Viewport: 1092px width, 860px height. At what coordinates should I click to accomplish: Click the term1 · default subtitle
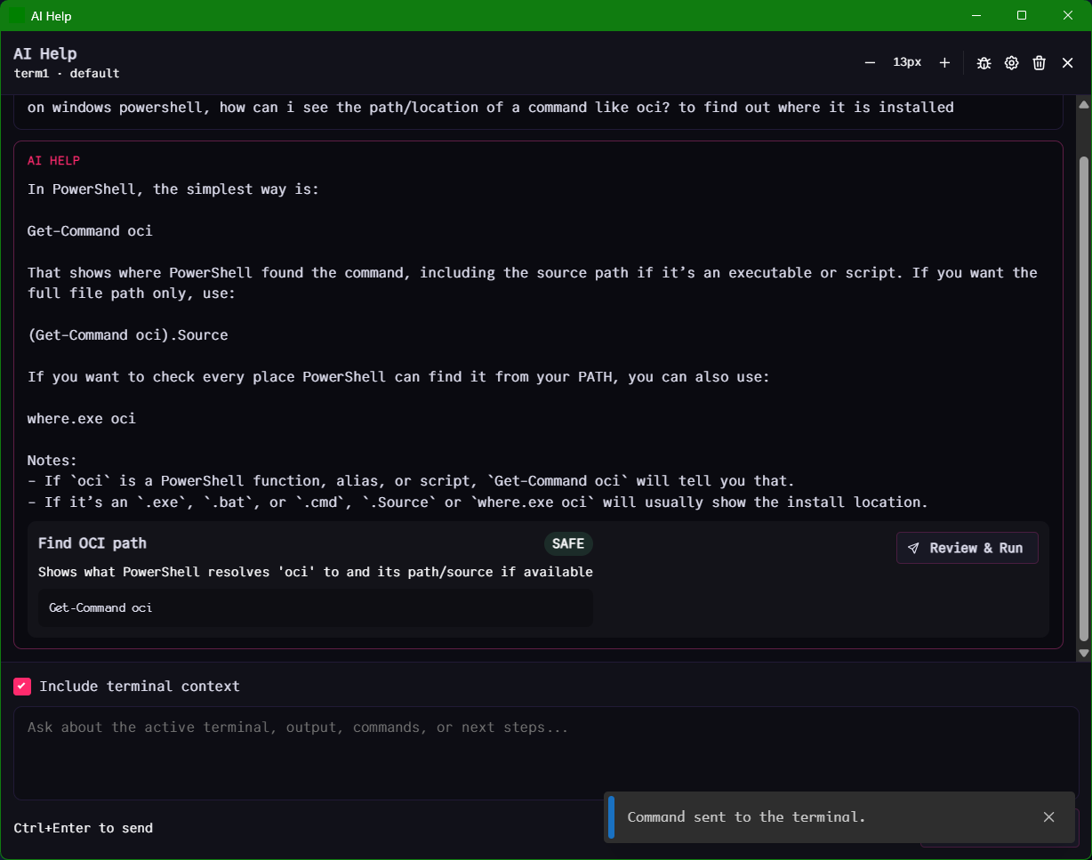(x=67, y=74)
